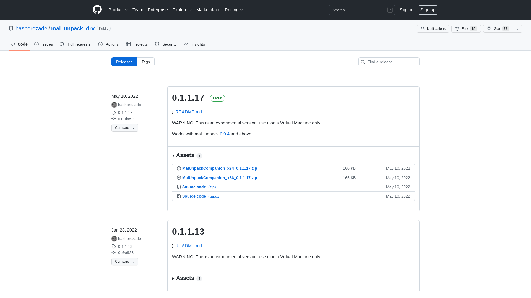Click the slash shortcut icon in Search

[390, 10]
